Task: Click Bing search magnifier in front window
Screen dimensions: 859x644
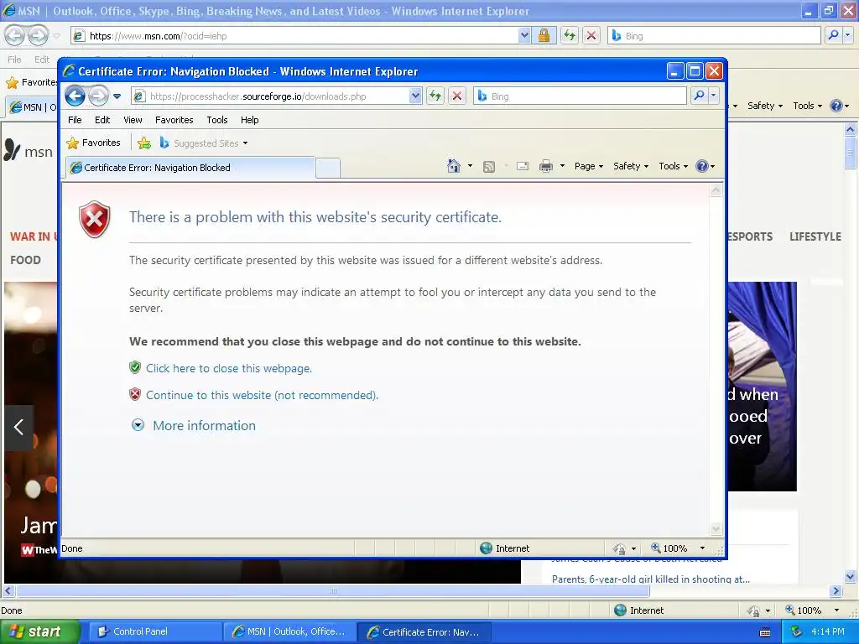Action: tap(699, 96)
